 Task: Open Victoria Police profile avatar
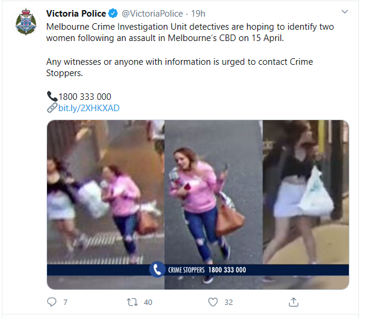[x=26, y=22]
